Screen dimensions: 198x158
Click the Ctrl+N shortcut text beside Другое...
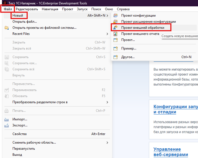186,57
